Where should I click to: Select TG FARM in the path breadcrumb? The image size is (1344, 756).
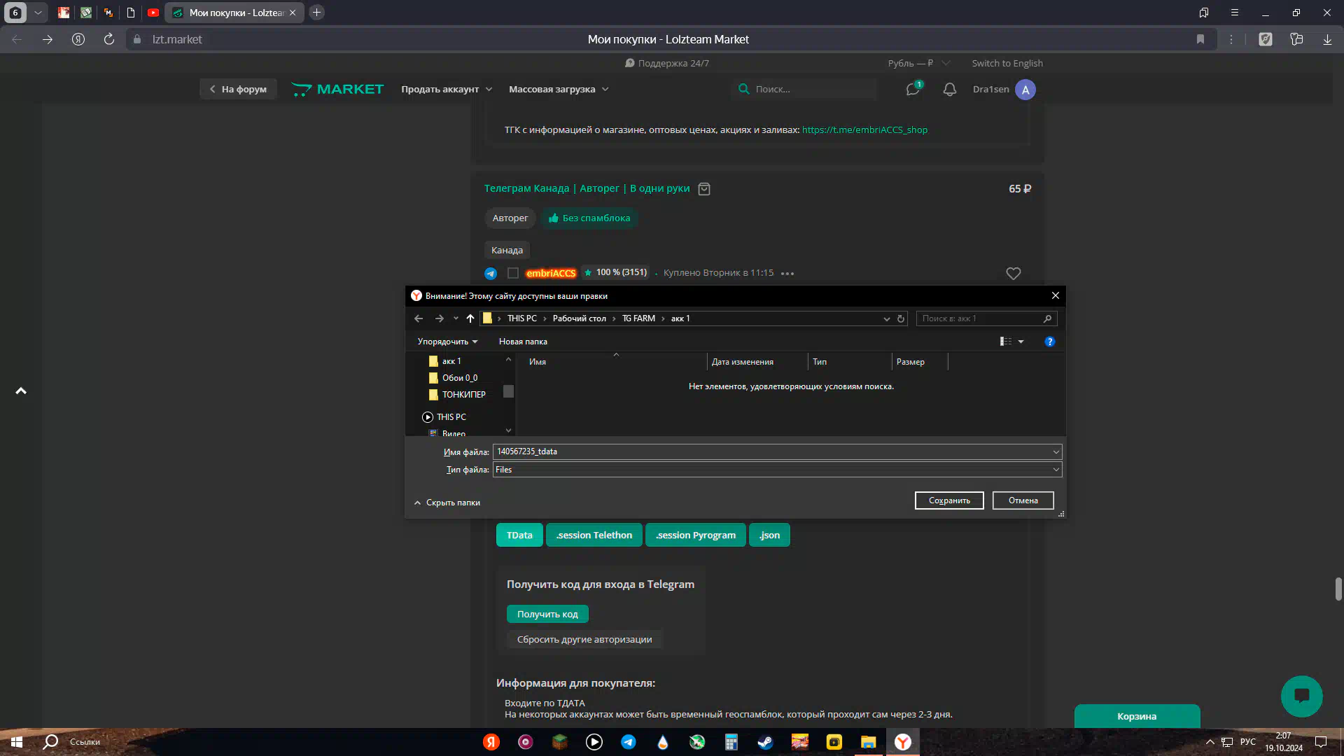tap(638, 318)
